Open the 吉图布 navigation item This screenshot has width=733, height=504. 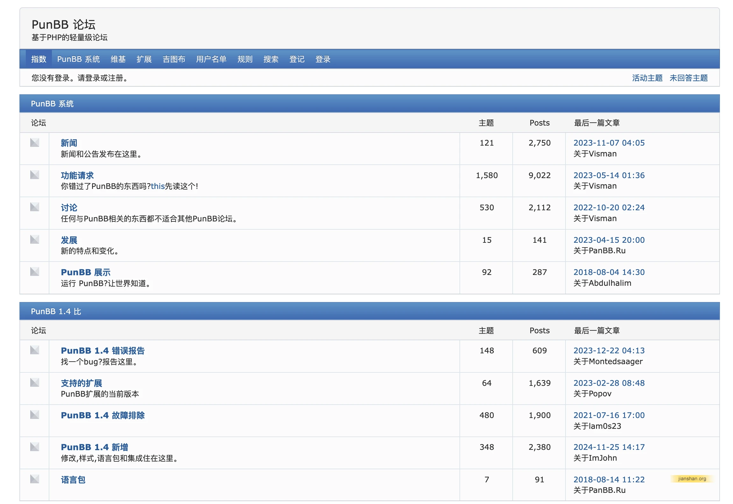coord(174,59)
